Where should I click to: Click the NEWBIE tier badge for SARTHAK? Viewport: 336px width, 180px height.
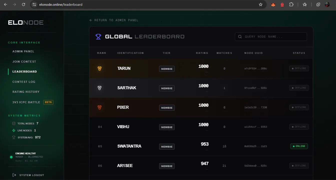(167, 88)
